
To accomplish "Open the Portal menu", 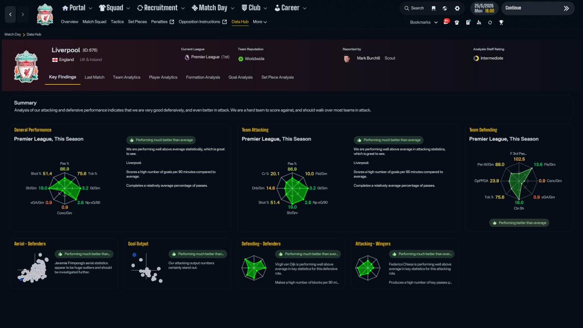I will pos(77,8).
